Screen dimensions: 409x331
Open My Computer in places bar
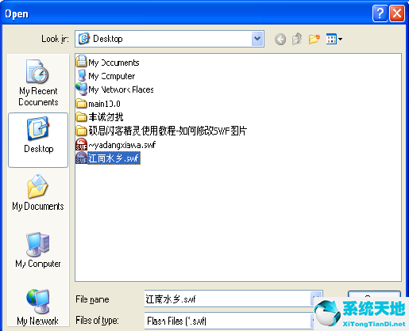(x=38, y=249)
